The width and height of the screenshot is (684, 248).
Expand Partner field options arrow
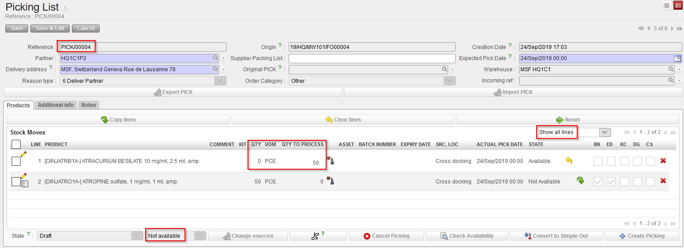point(223,58)
